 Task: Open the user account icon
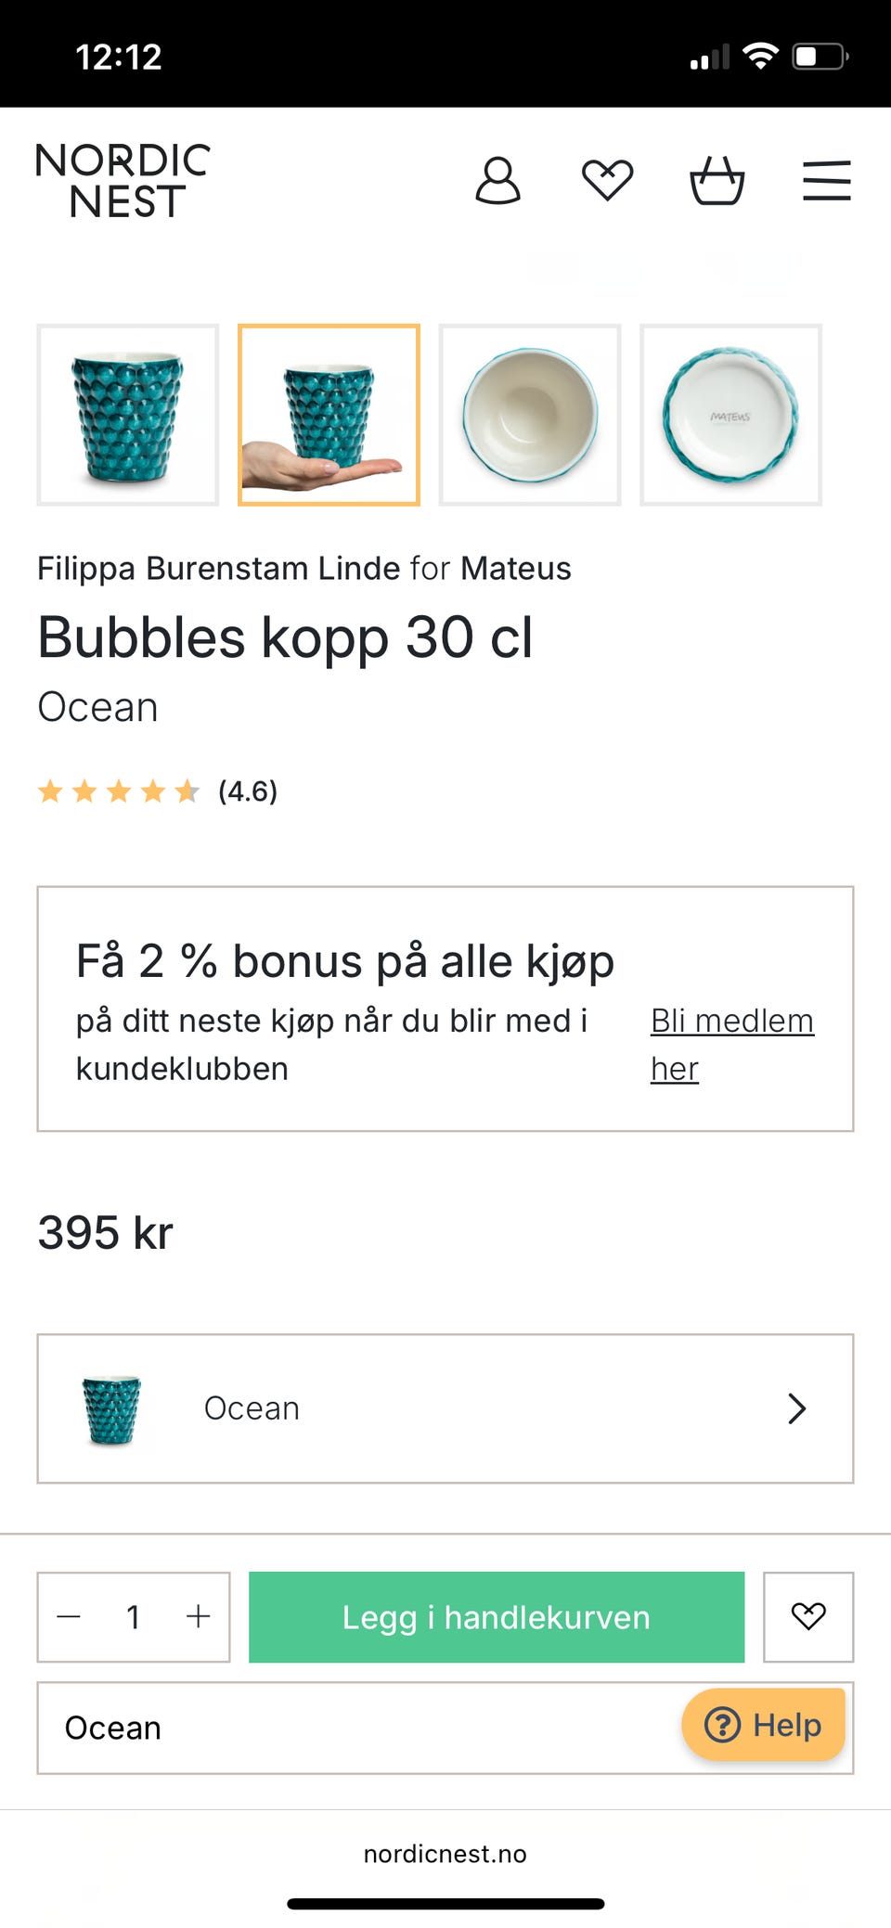click(x=497, y=180)
